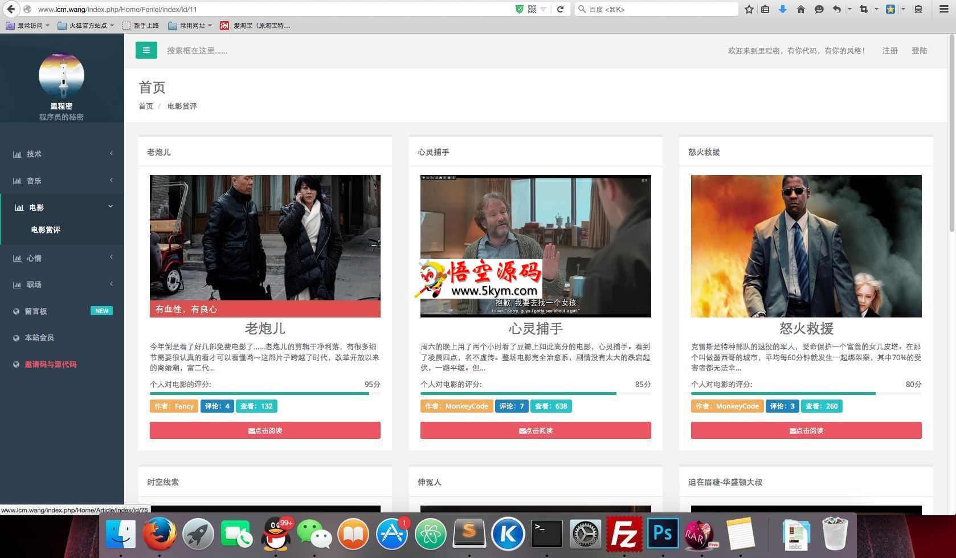This screenshot has width=956, height=558.
Task: Click the blue star favorites toolbar icon
Action: tap(890, 9)
